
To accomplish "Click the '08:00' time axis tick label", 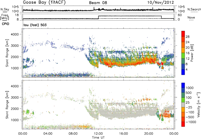I will (73, 134).
